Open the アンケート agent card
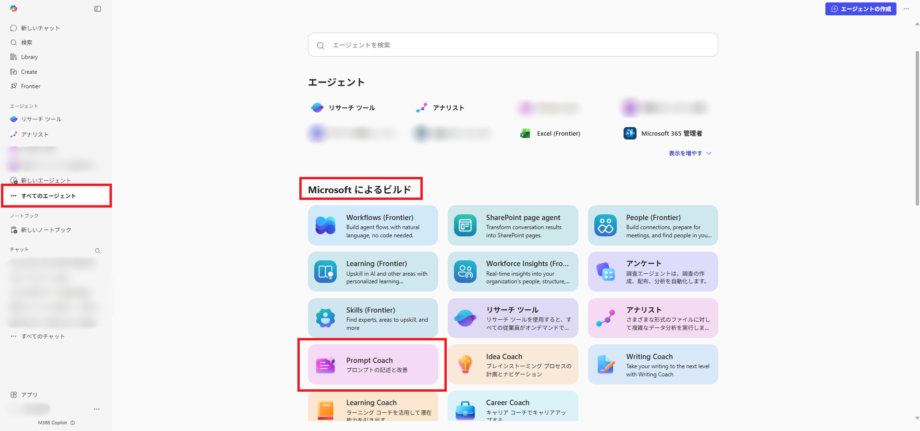Screen dimensions: 920x431 tap(653, 272)
